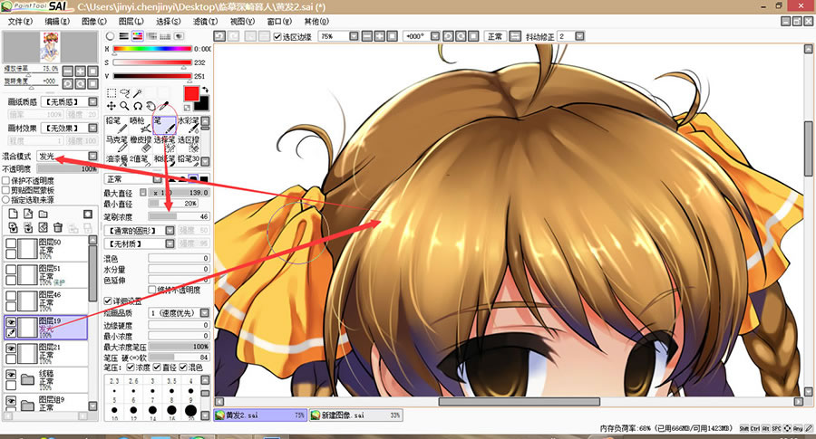Toggle 选区边缘 selection edge checkbox
Viewport: 816px width, 439px height.
coord(277,36)
